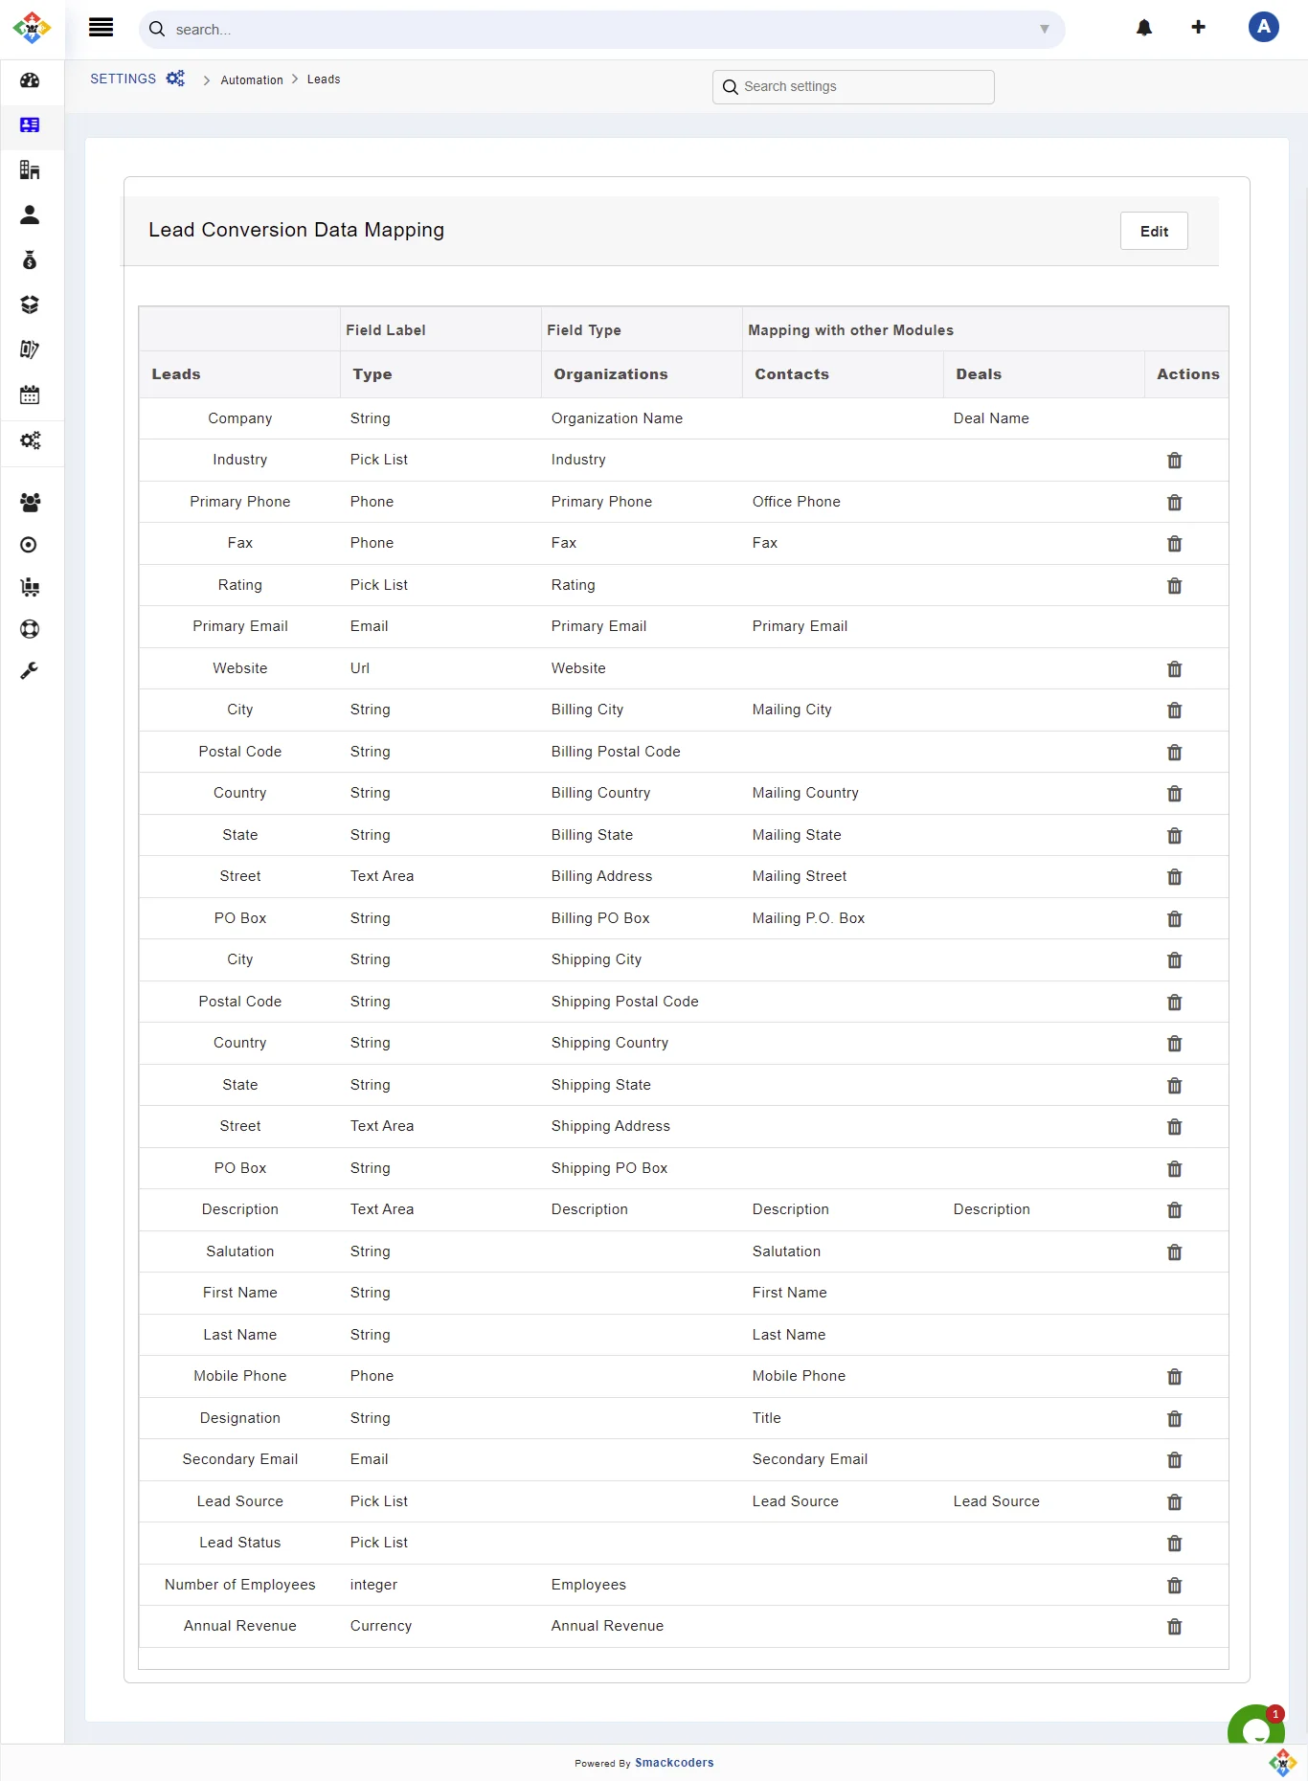The width and height of the screenshot is (1308, 1781).
Task: Click the Edit button for data mapping
Action: [x=1154, y=232]
